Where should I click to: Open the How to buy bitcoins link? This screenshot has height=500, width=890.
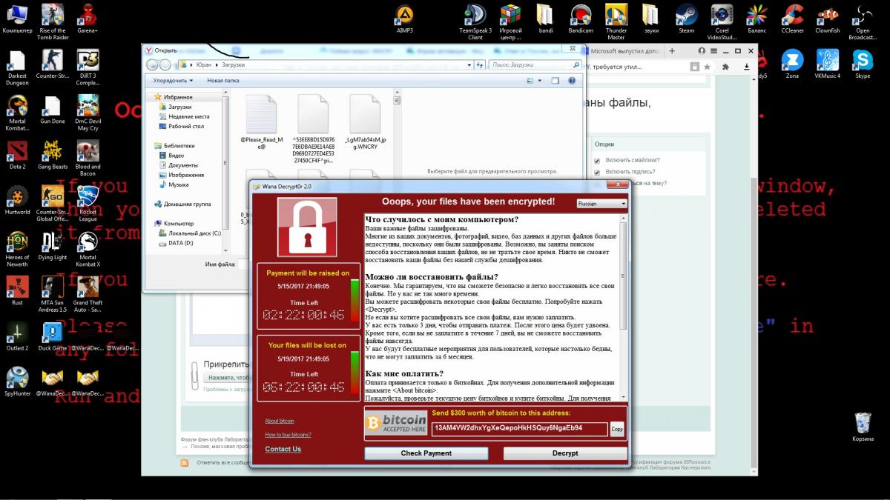288,435
